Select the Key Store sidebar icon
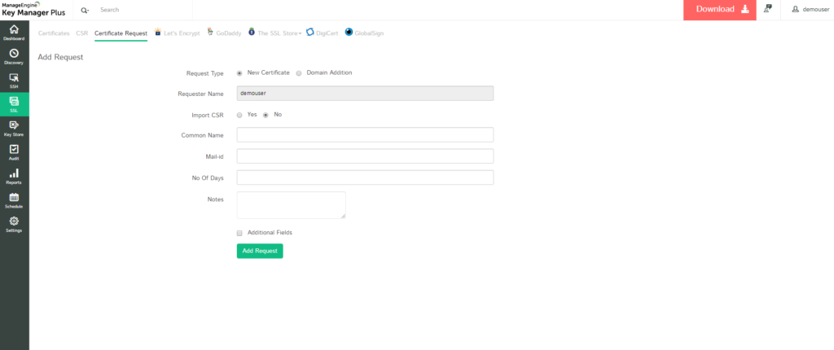The image size is (834, 350). [x=14, y=128]
